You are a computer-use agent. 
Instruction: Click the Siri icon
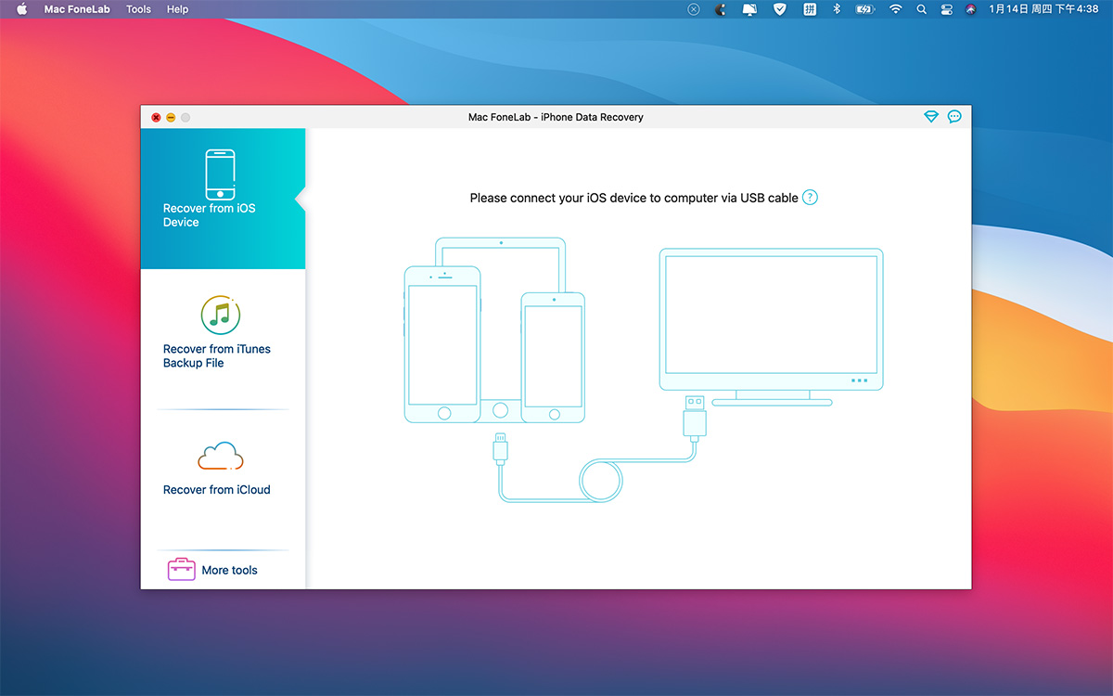[x=970, y=9]
